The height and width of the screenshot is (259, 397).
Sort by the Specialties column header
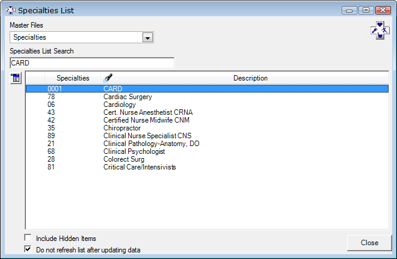73,78
